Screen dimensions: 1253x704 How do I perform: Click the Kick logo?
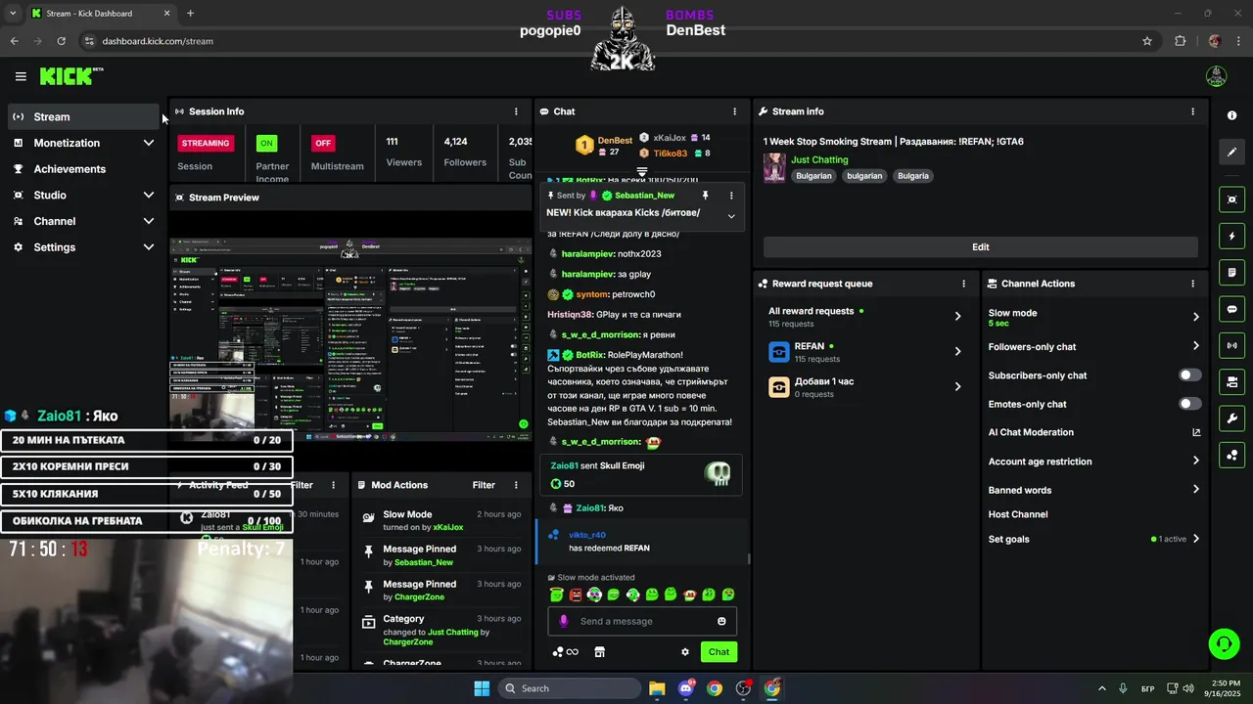pos(70,76)
